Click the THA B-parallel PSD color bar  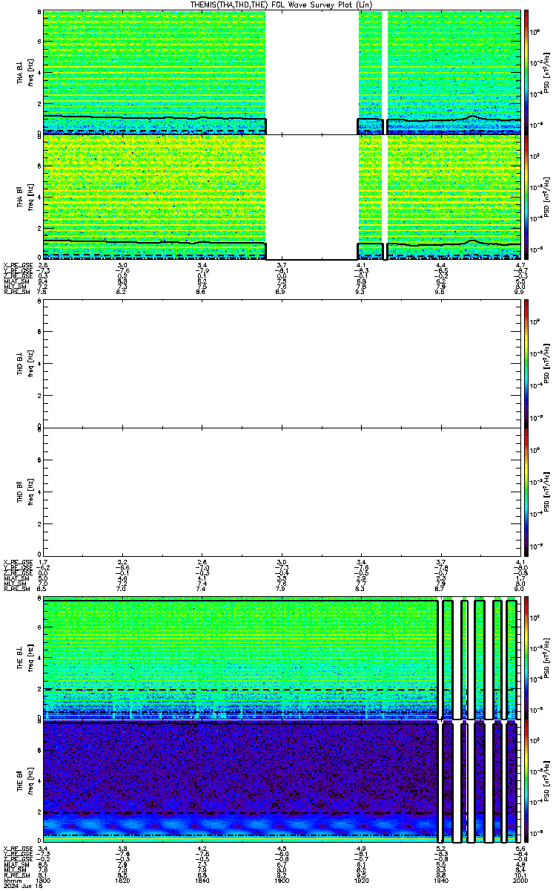click(528, 197)
